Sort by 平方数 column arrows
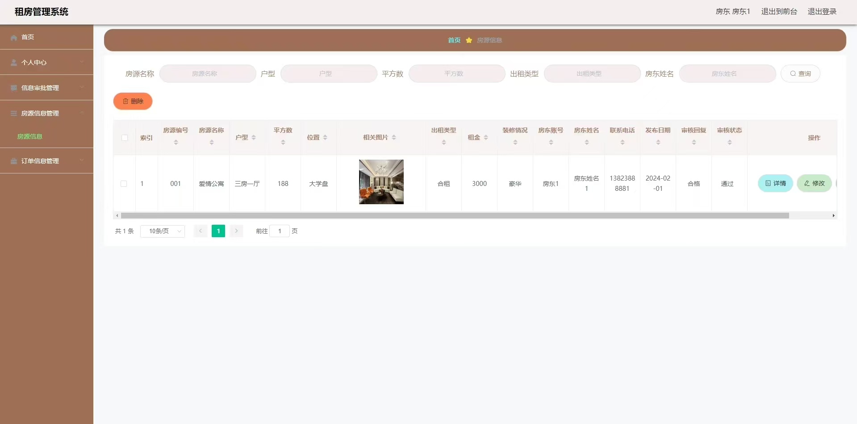This screenshot has width=857, height=424. coord(283,142)
